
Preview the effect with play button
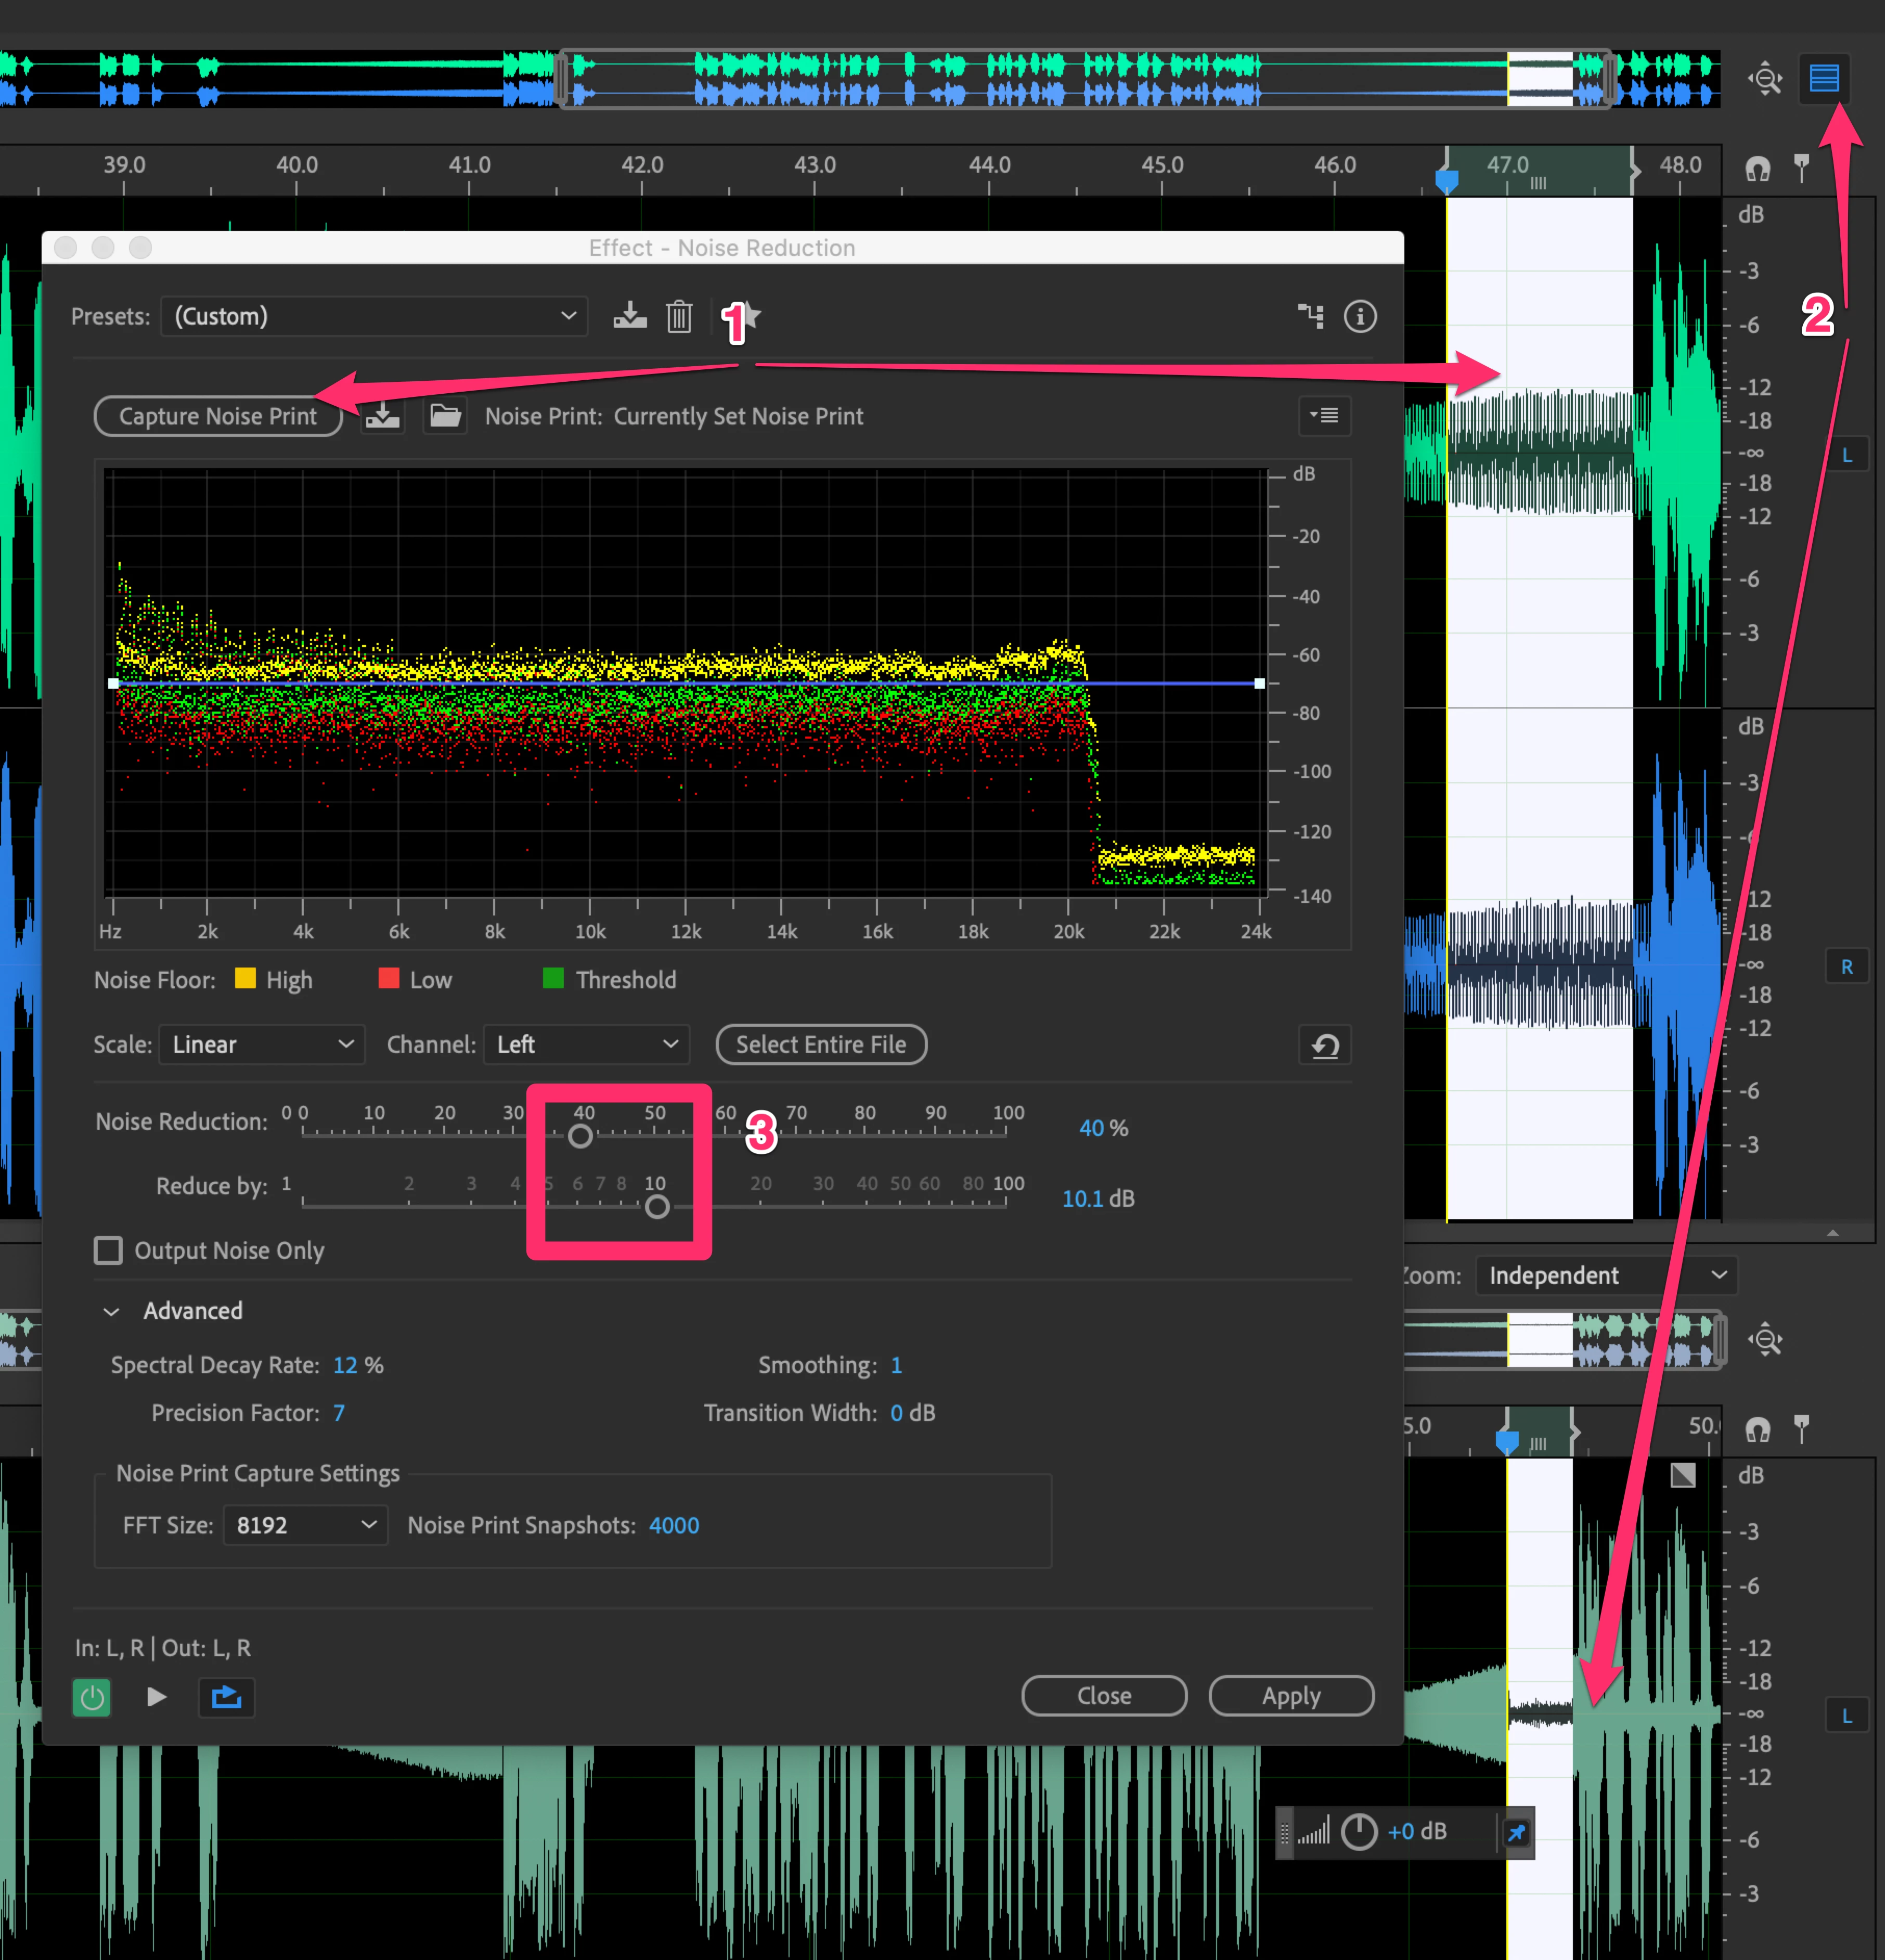[156, 1697]
